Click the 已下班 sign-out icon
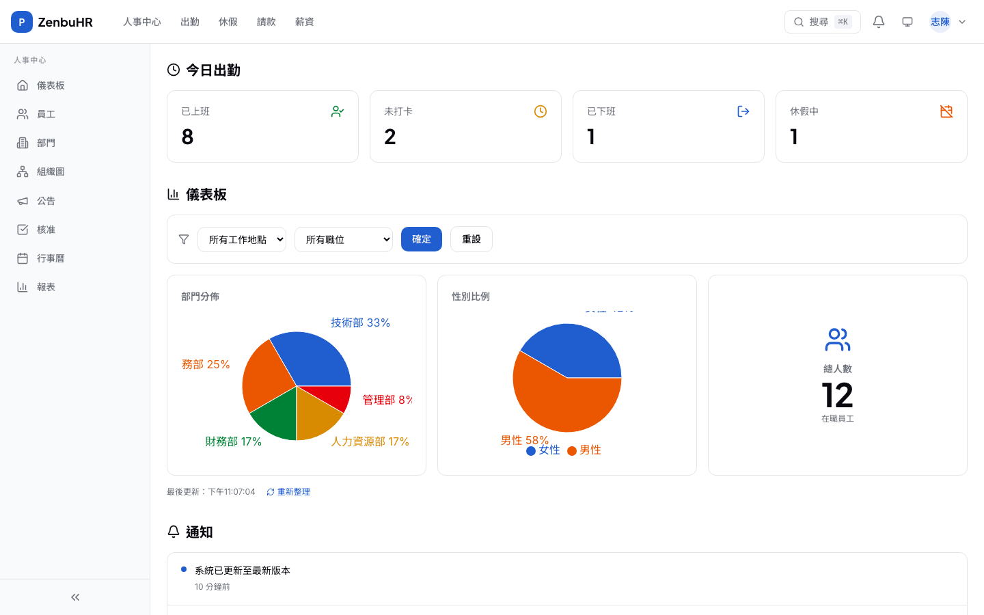 click(743, 111)
